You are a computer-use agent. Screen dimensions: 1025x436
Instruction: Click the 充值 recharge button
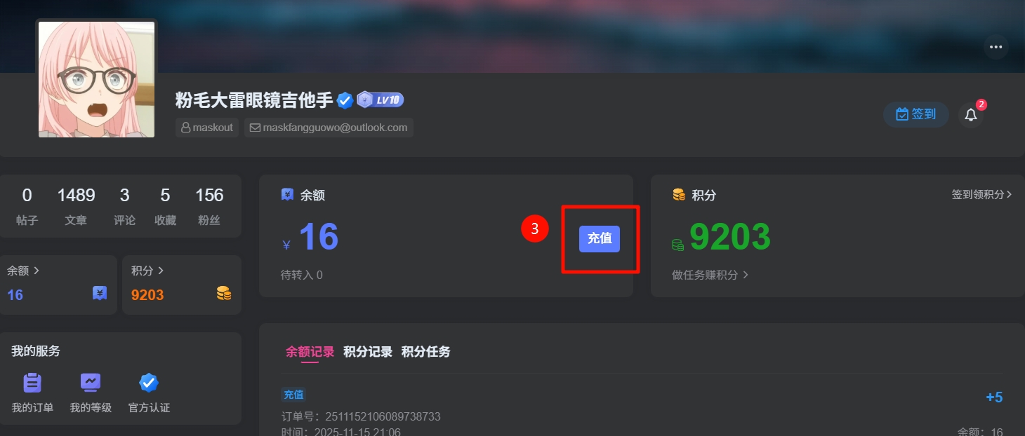point(600,238)
